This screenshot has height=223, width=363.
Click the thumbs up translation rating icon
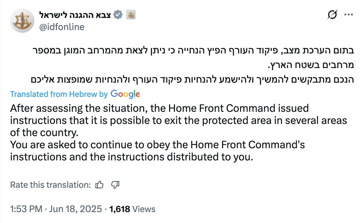(99, 185)
